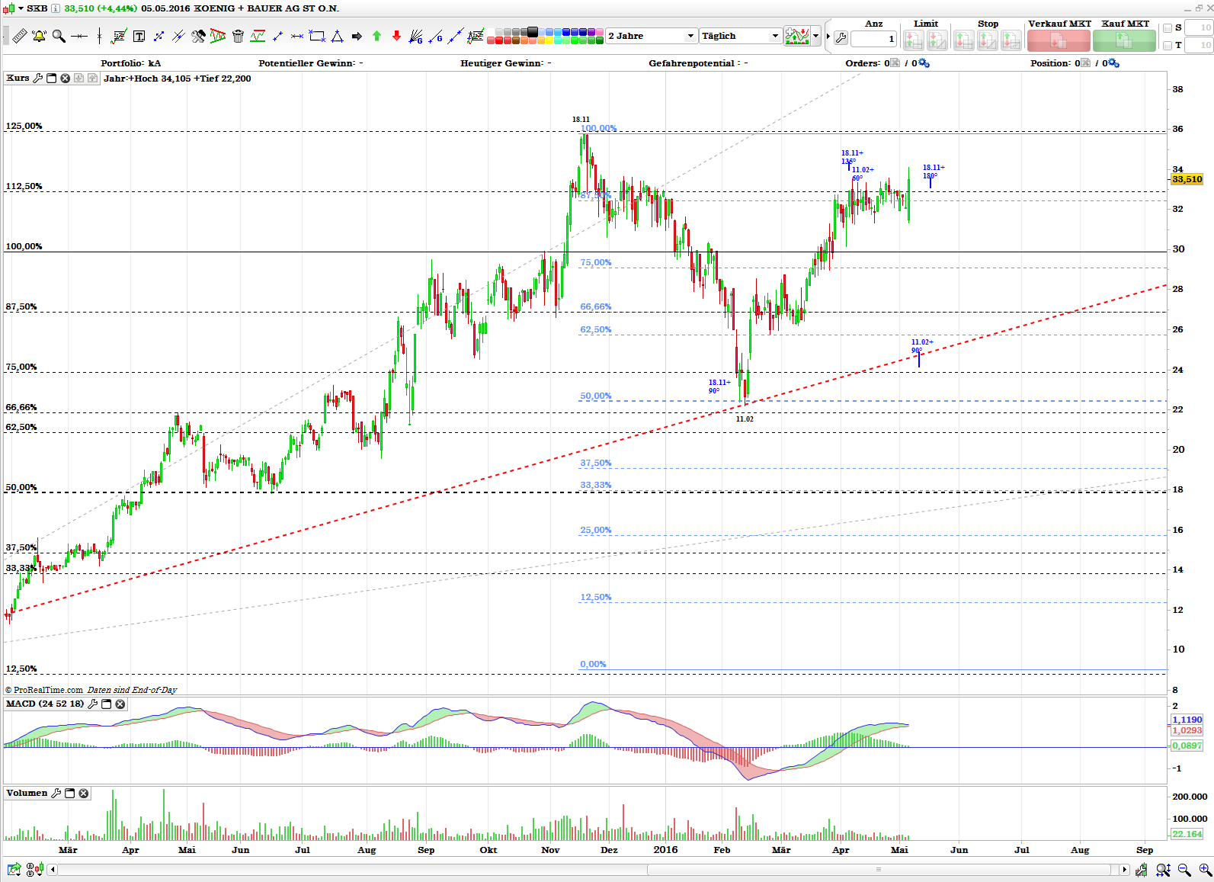
Task: Activate the magnifying glass zoom tool
Action: point(59,36)
